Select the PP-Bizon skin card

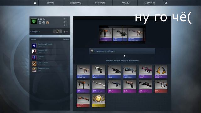pyautogui.click(x=130, y=72)
